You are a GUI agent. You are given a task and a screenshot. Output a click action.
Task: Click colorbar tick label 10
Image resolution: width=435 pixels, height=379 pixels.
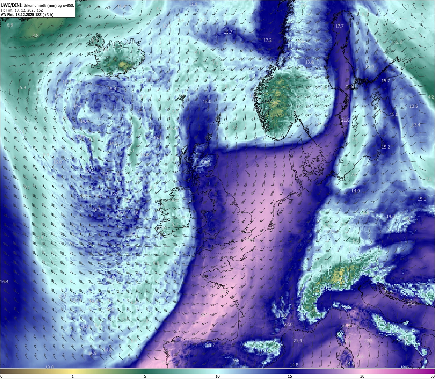[x=217, y=376]
